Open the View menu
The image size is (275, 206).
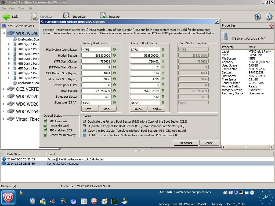click(12, 8)
